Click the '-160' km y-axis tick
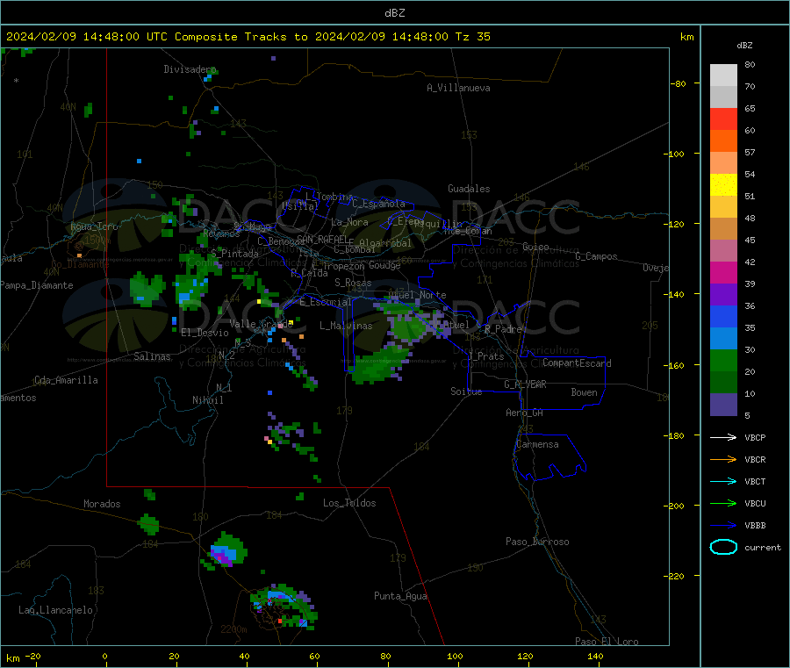790x668 pixels. 676,365
